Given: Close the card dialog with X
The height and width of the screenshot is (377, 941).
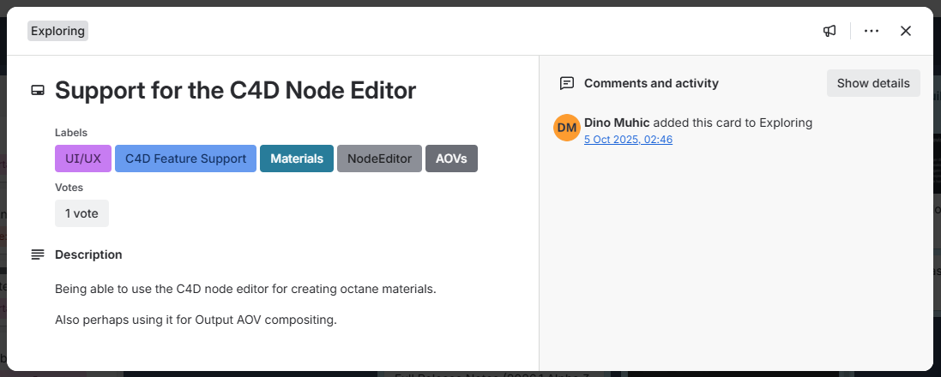Looking at the screenshot, I should tap(906, 31).
